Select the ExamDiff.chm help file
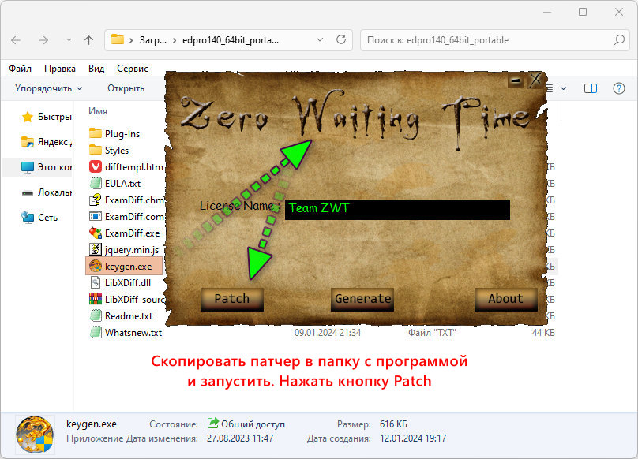This screenshot has width=638, height=459. click(126, 200)
